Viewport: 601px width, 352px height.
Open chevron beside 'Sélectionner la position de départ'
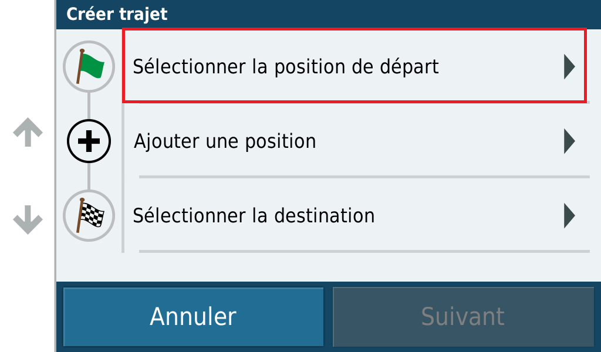(x=569, y=67)
